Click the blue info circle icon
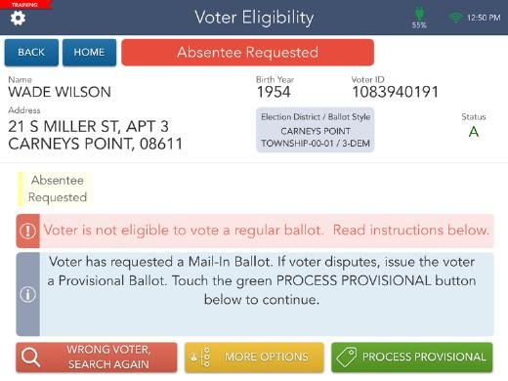 coord(28,294)
